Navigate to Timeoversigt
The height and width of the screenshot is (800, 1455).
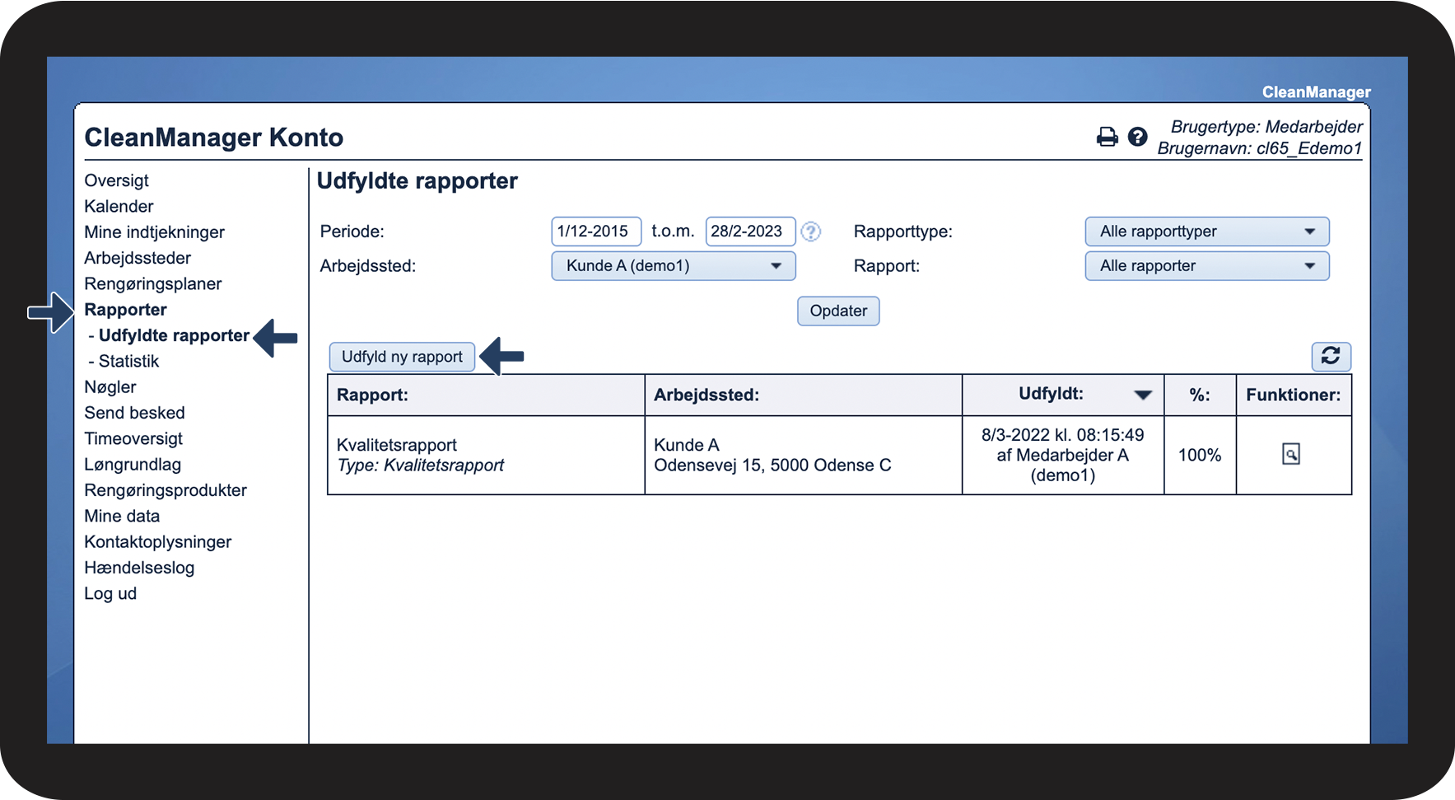point(133,438)
